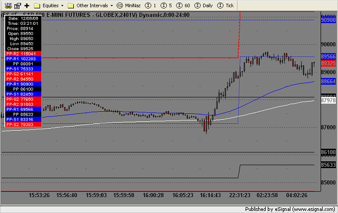Click the 15:59:03 time axis label

[96, 196]
